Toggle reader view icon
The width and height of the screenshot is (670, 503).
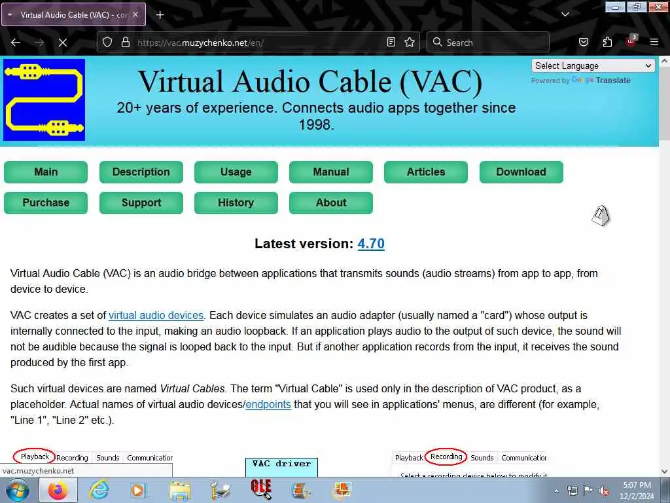[391, 43]
